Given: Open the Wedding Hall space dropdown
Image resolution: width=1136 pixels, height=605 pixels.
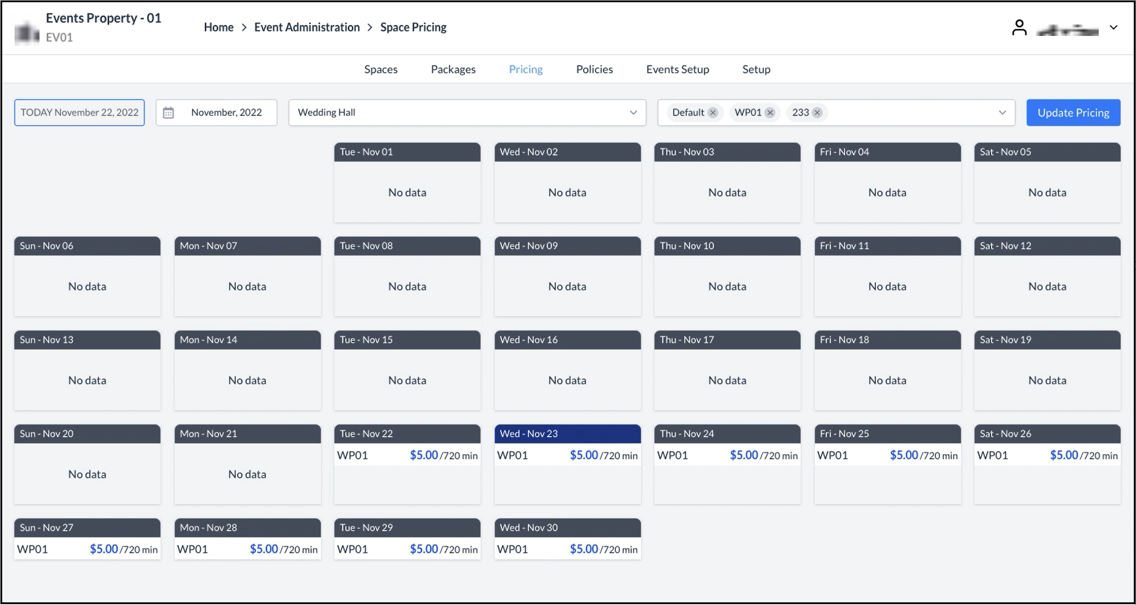Looking at the screenshot, I should [467, 113].
